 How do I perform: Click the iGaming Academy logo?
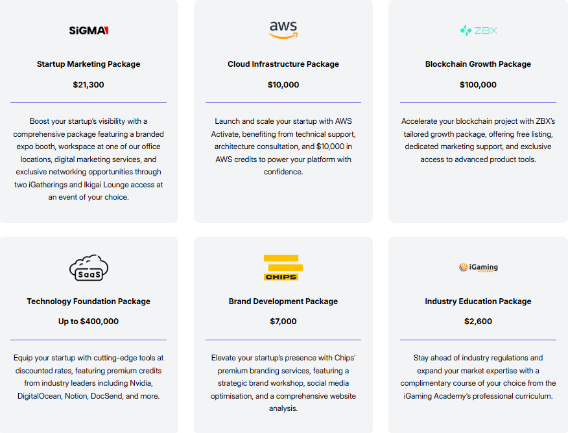point(478,267)
